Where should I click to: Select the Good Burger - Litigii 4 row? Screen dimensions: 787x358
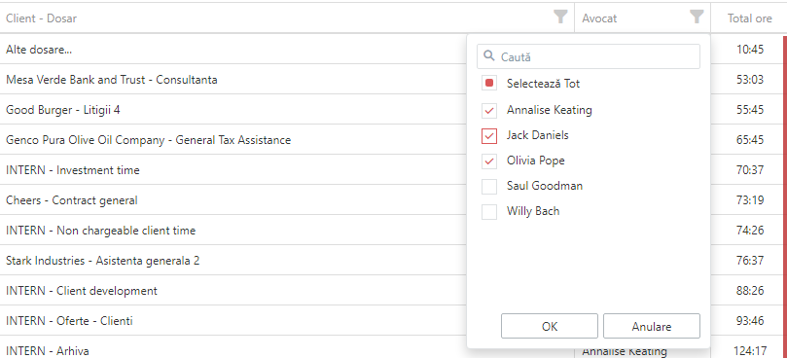tap(233, 110)
